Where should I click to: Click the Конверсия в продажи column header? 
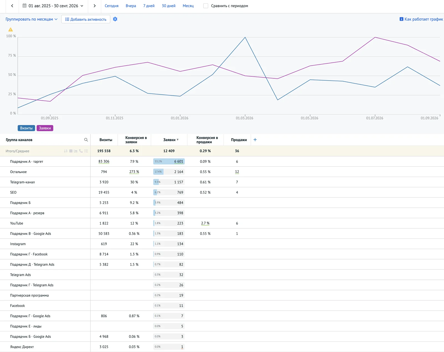(207, 140)
